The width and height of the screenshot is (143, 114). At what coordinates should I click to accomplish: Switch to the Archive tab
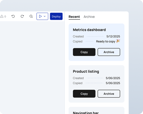[x=89, y=17]
